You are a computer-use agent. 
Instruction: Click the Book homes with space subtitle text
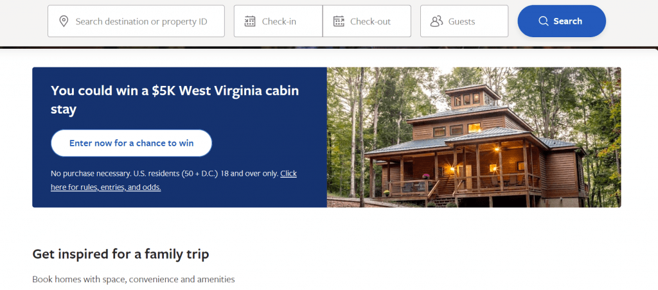tap(134, 280)
